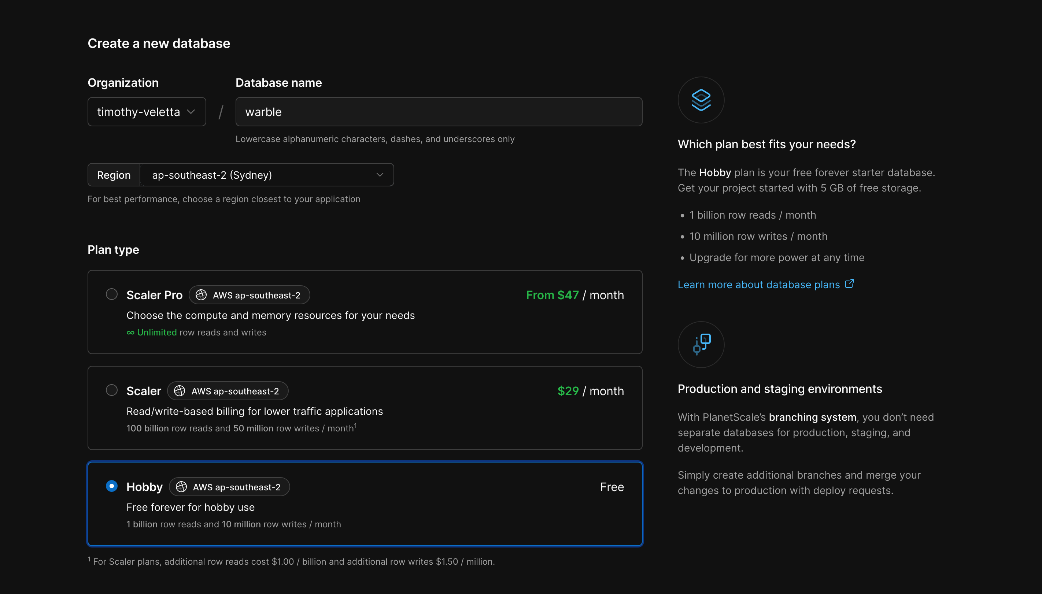This screenshot has width=1042, height=594.
Task: Click 'Choose the compute and memory resources' description
Action: [271, 315]
